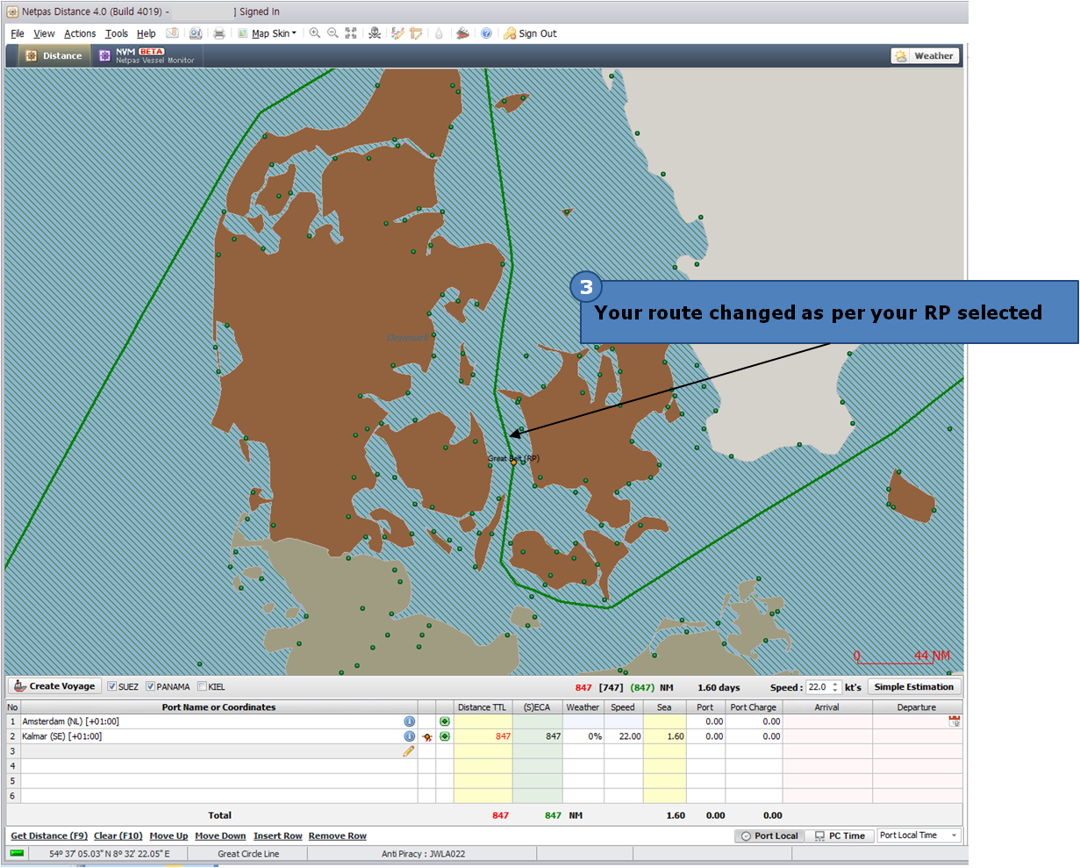Screen dimensions: 1080x868
Task: Click the zoom in magnifier icon
Action: click(315, 33)
